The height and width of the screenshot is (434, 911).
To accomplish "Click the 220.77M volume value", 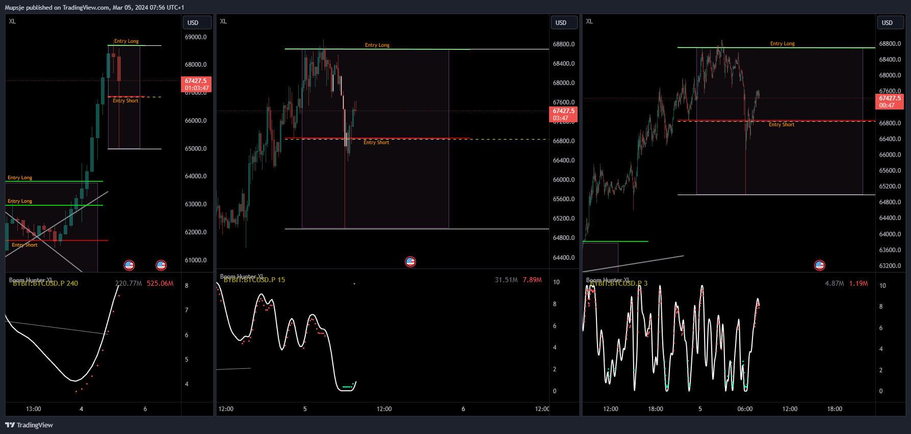I will click(x=128, y=284).
